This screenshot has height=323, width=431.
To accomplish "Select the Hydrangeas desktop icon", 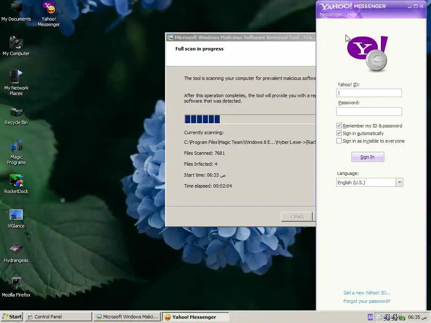I will point(16,253).
